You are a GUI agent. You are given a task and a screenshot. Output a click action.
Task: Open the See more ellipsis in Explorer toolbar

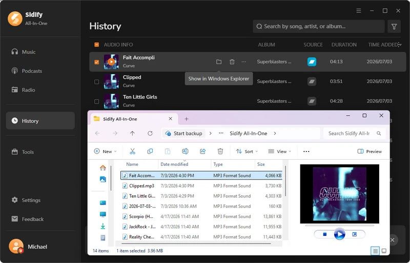[x=306, y=151]
